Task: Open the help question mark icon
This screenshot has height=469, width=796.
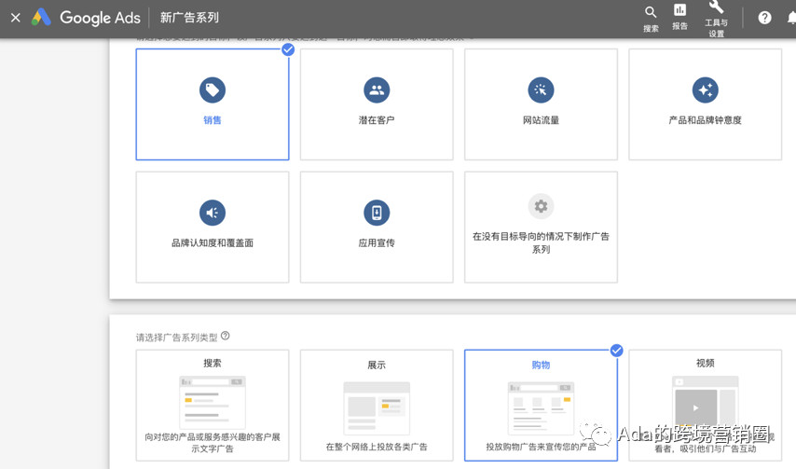Action: [764, 18]
